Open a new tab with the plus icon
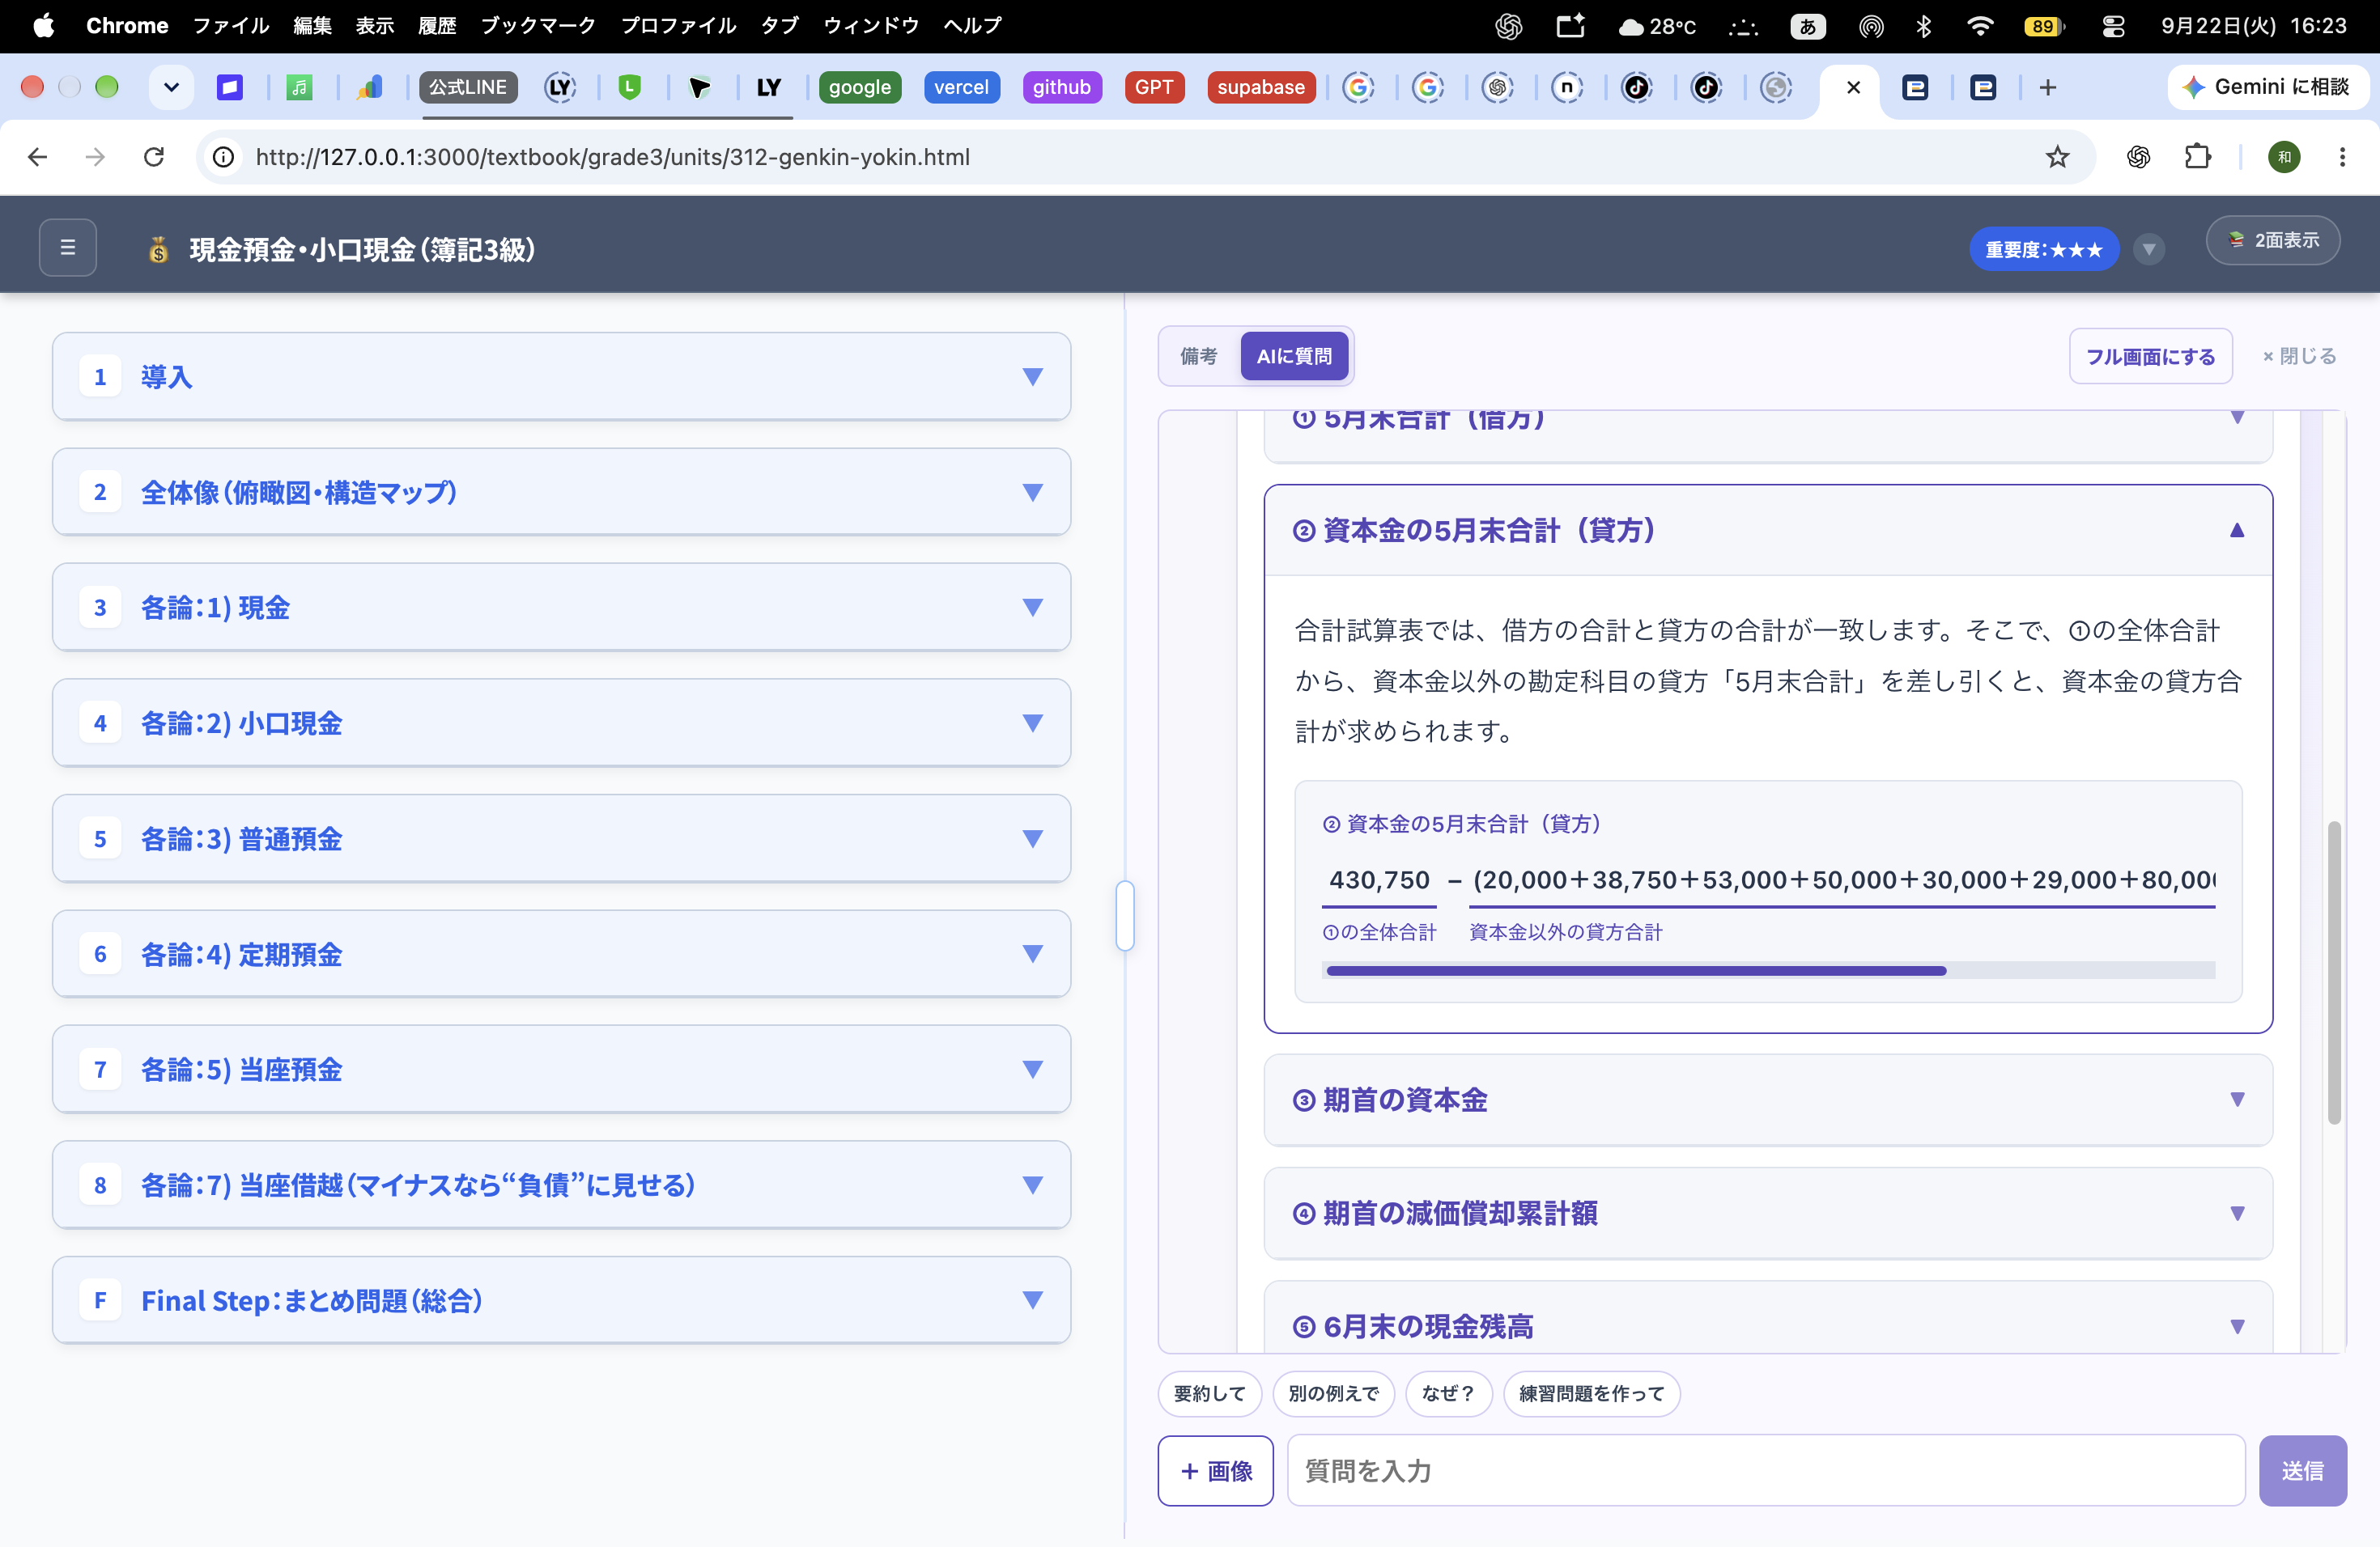Viewport: 2380px width, 1547px height. [x=2047, y=88]
